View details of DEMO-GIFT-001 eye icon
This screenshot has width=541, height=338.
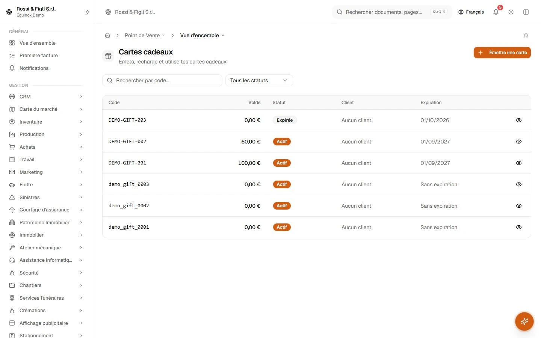(519, 163)
